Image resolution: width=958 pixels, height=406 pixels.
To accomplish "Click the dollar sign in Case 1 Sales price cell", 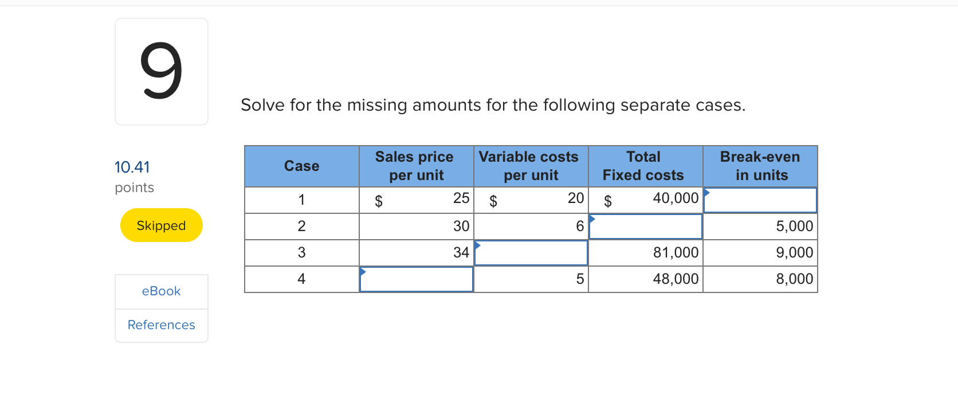I will 379,200.
